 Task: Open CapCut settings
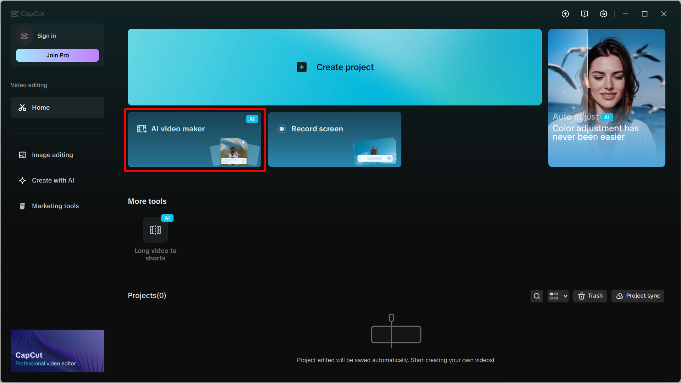603,13
